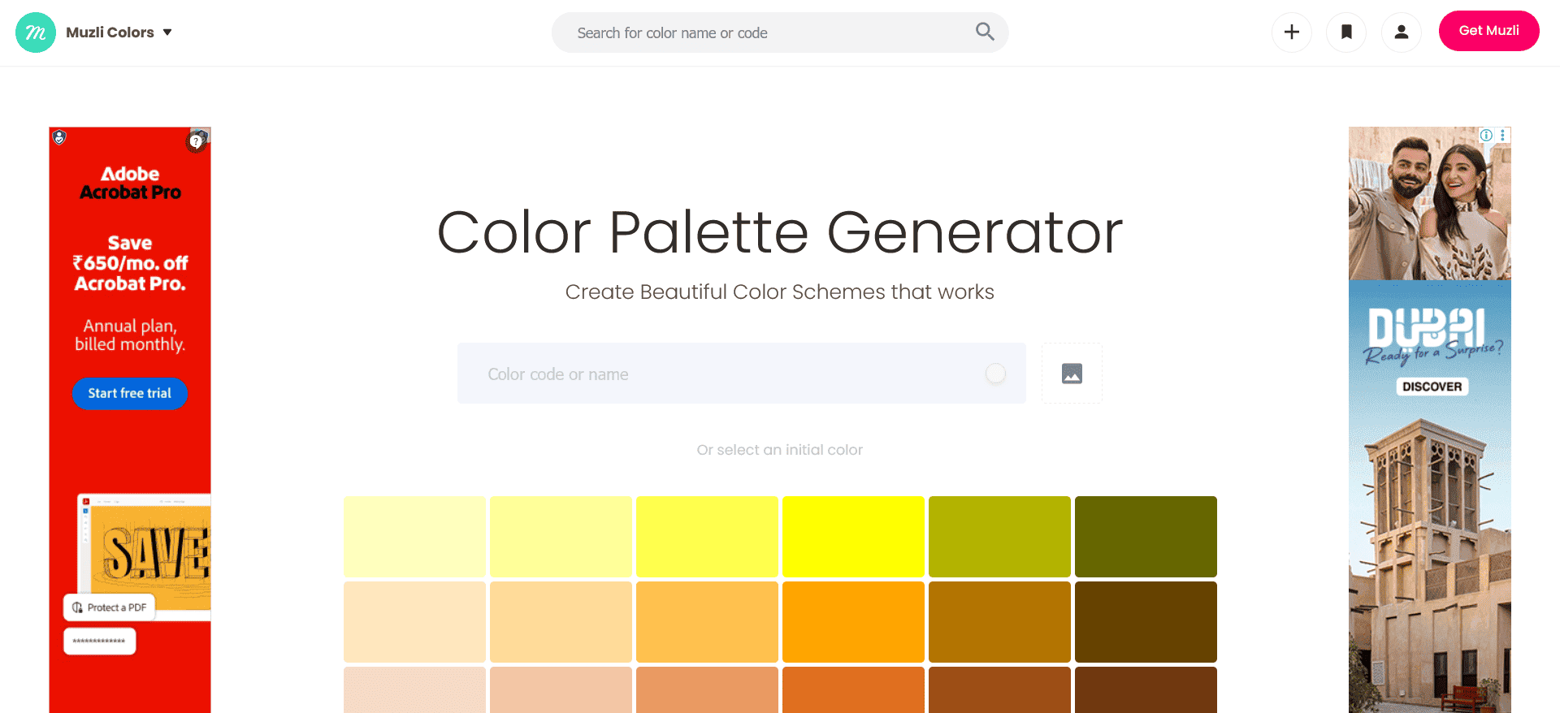The width and height of the screenshot is (1560, 713).
Task: Click the Get Muzli button
Action: click(1488, 30)
